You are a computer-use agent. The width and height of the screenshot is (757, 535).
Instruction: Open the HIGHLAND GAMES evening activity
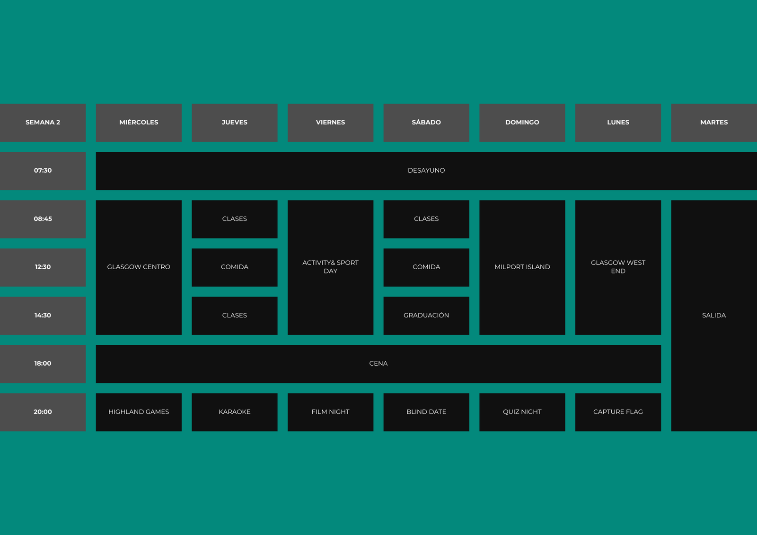point(139,412)
